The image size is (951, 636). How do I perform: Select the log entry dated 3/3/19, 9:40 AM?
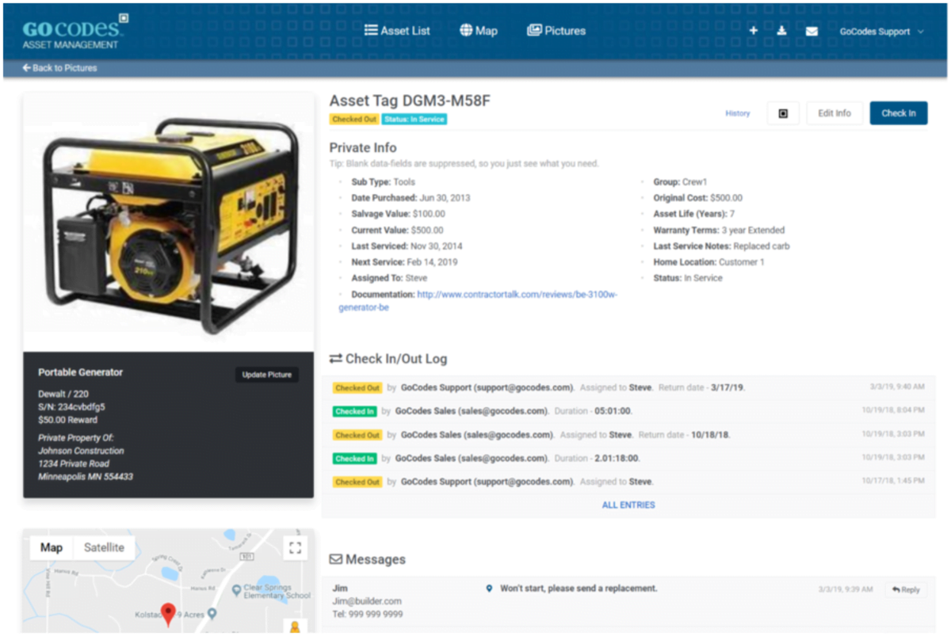point(629,388)
